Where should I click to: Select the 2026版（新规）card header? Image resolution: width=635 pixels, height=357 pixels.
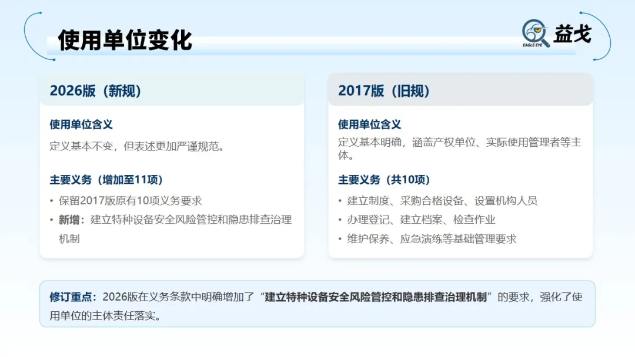tap(97, 91)
